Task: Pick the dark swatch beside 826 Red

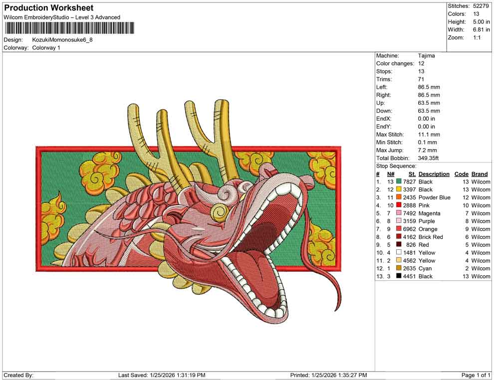Action: click(x=399, y=244)
